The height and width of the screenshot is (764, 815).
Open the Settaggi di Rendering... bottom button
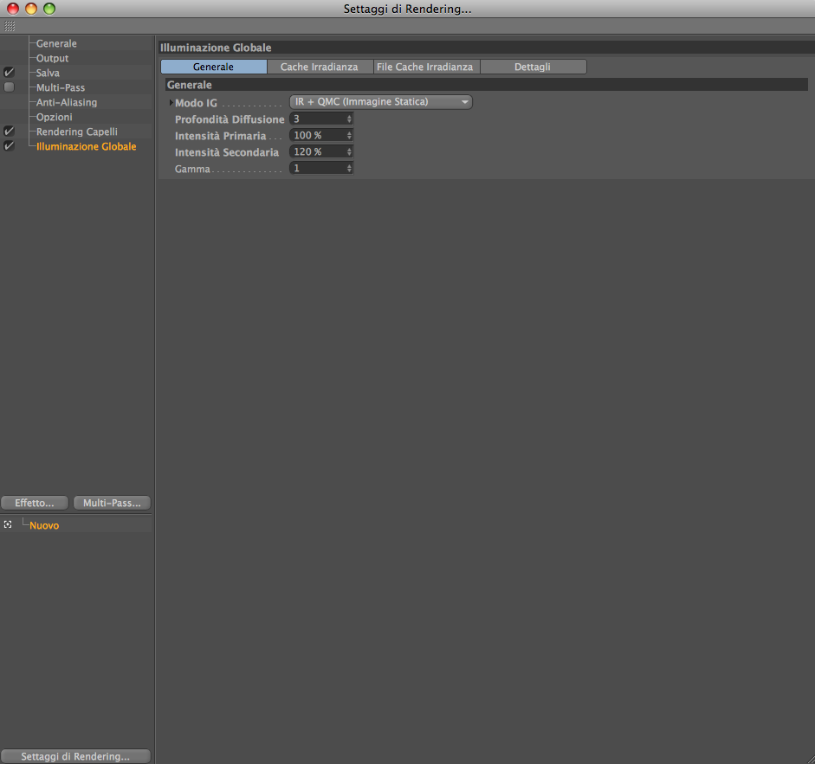[x=75, y=756]
